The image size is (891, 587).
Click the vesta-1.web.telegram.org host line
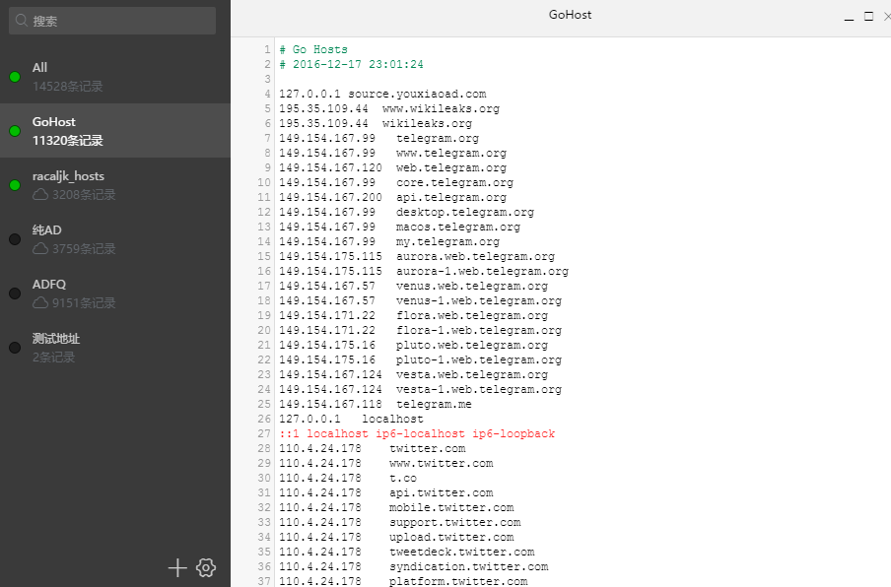421,389
